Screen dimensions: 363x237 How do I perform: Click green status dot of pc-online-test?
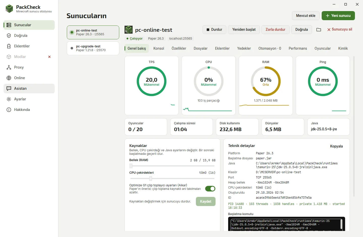(72, 32)
